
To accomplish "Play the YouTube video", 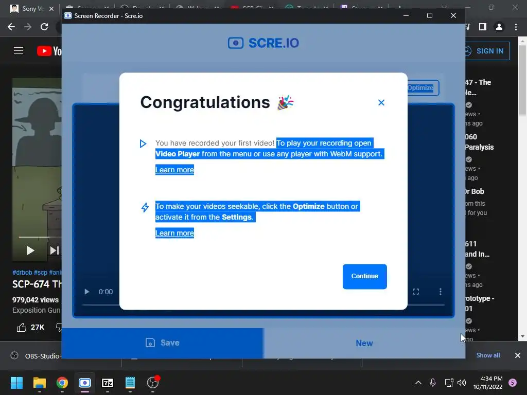I will click(30, 250).
